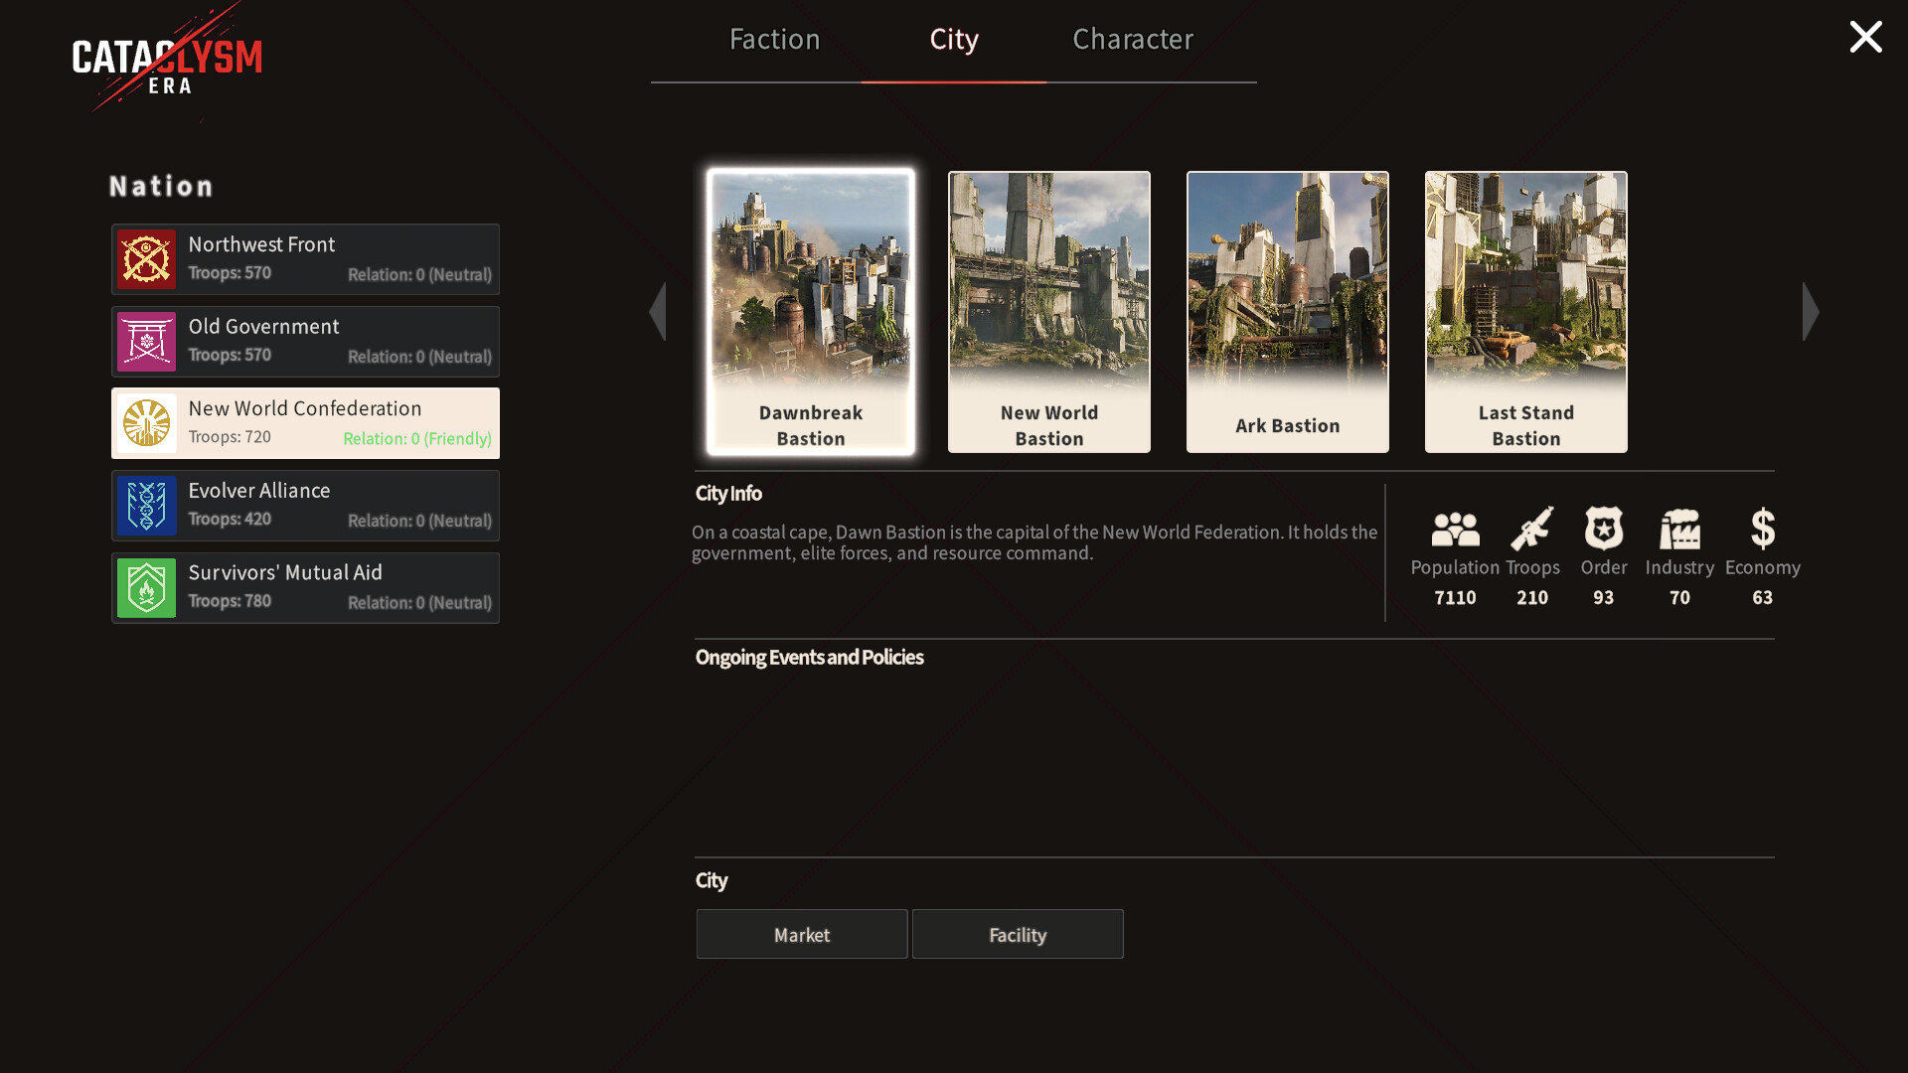Click the Old Government faction emblem icon
This screenshot has height=1073, width=1908.
(x=146, y=342)
